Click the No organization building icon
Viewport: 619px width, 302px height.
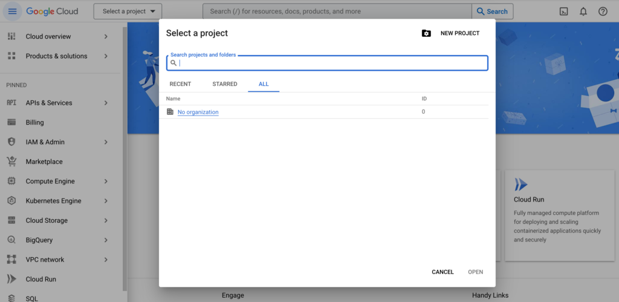click(x=170, y=112)
